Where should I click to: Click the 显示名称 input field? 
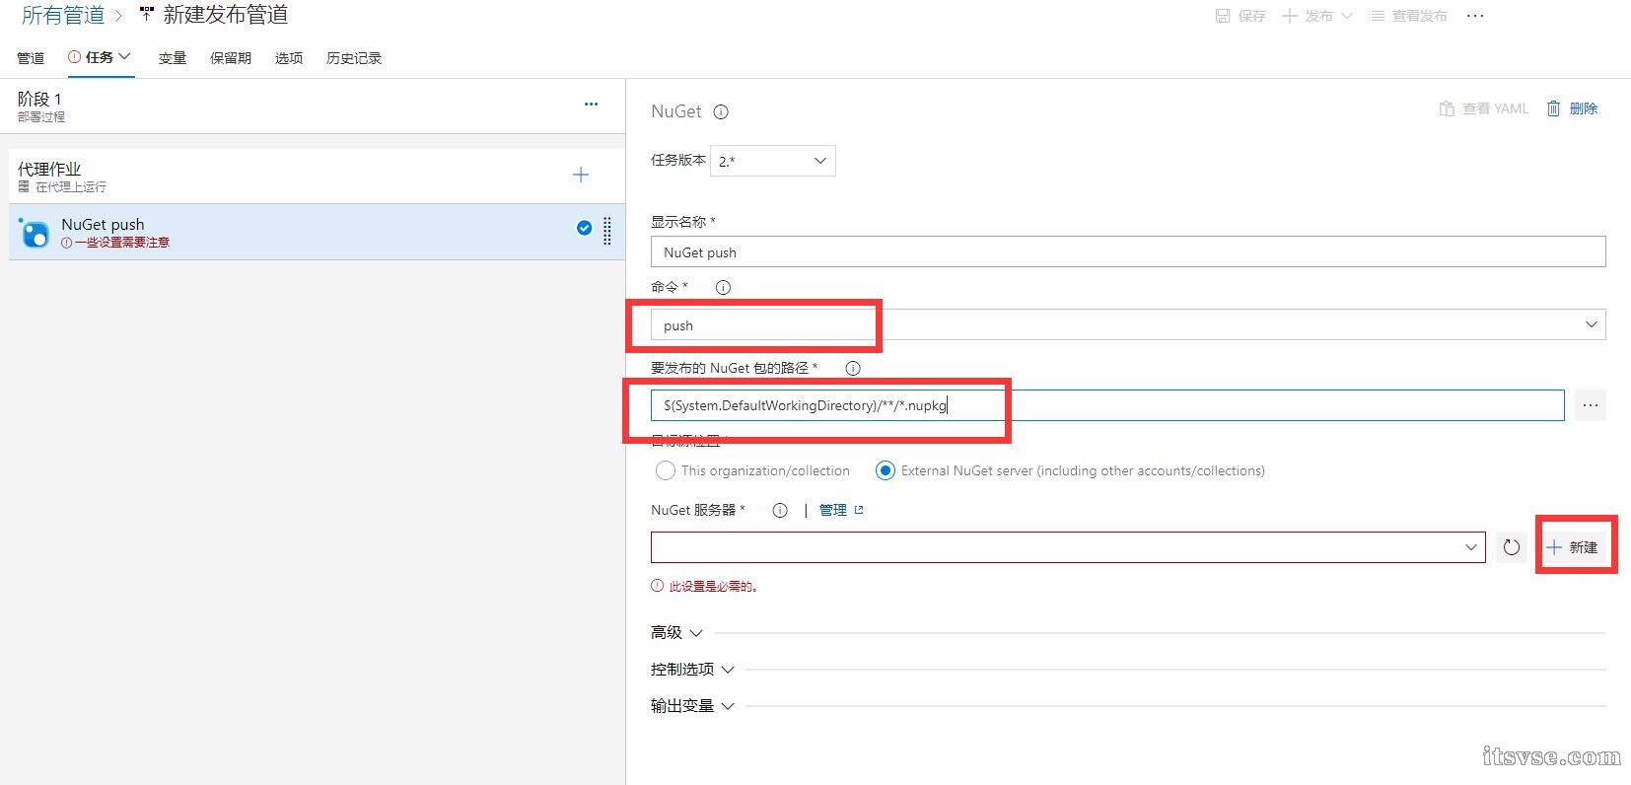tap(1128, 251)
